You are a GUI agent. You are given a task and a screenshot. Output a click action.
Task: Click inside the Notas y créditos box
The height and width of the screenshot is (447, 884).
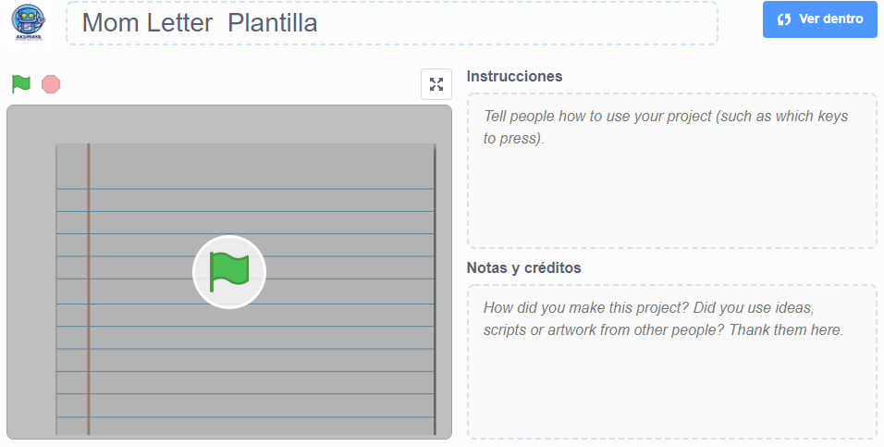pyautogui.click(x=671, y=362)
